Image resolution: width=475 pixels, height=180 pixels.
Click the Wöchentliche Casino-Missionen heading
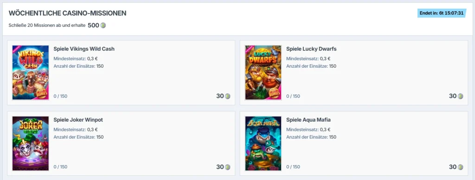[68, 13]
